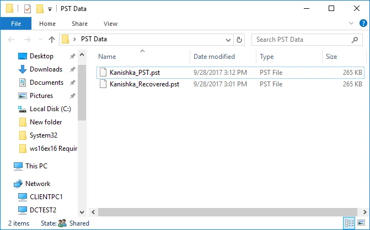This screenshot has width=370, height=230.
Task: Switch to details view icon in status bar
Action: click(350, 223)
